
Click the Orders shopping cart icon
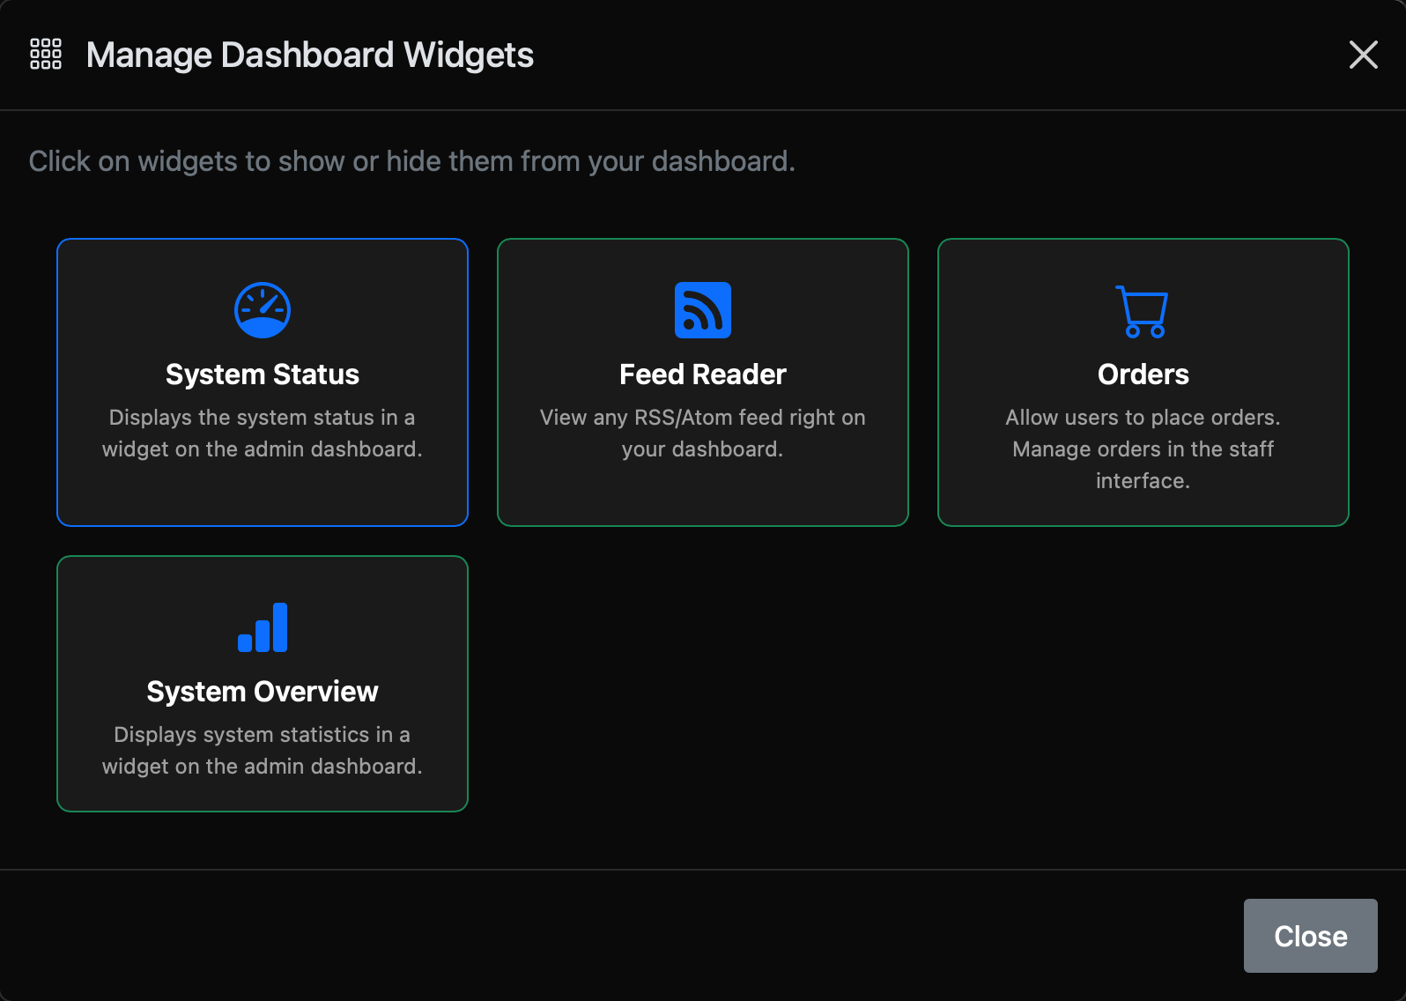[x=1143, y=311]
